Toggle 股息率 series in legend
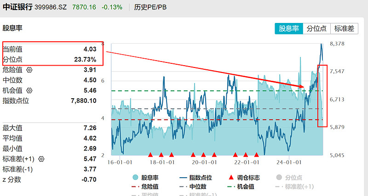This screenshot has width=368, height=196. 146,178
